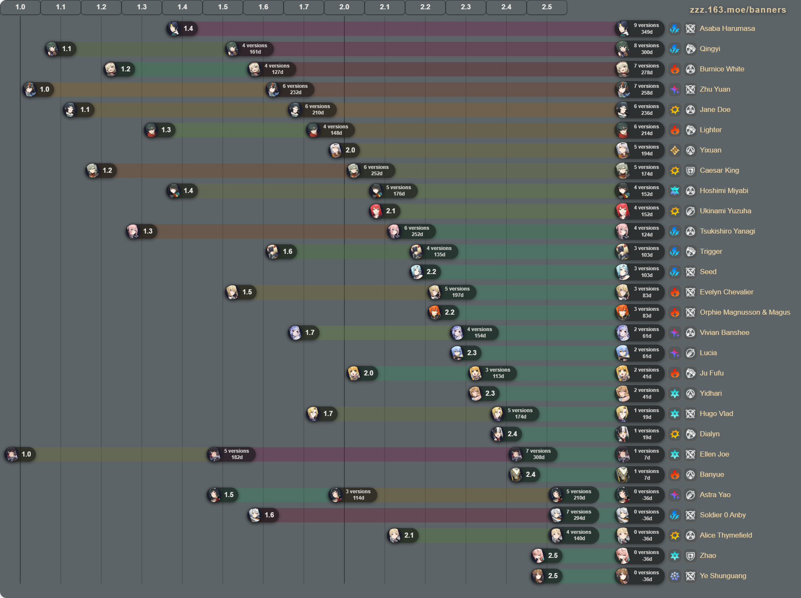Click the fire element icon for Burnice White
This screenshot has height=598, width=801.
(675, 69)
